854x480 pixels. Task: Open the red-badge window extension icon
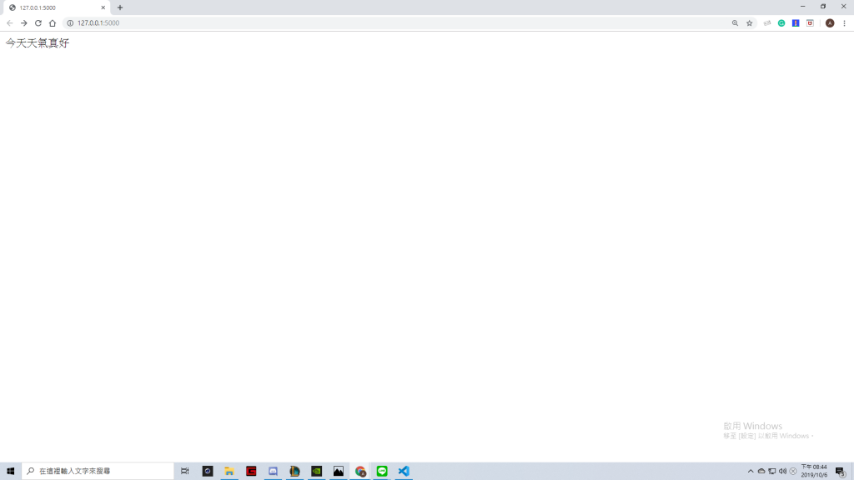click(810, 22)
